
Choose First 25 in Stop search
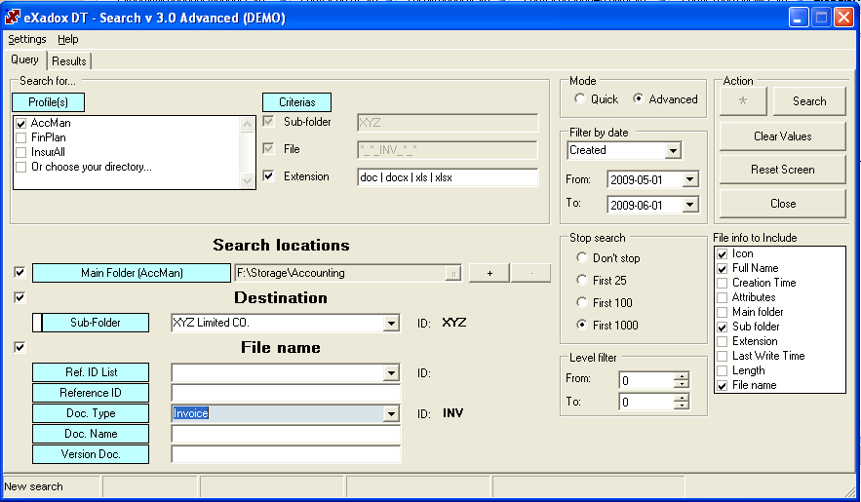[582, 281]
